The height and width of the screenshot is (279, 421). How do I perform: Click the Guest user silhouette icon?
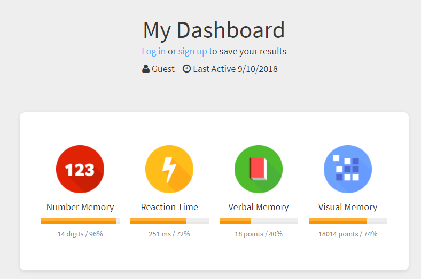click(x=146, y=69)
